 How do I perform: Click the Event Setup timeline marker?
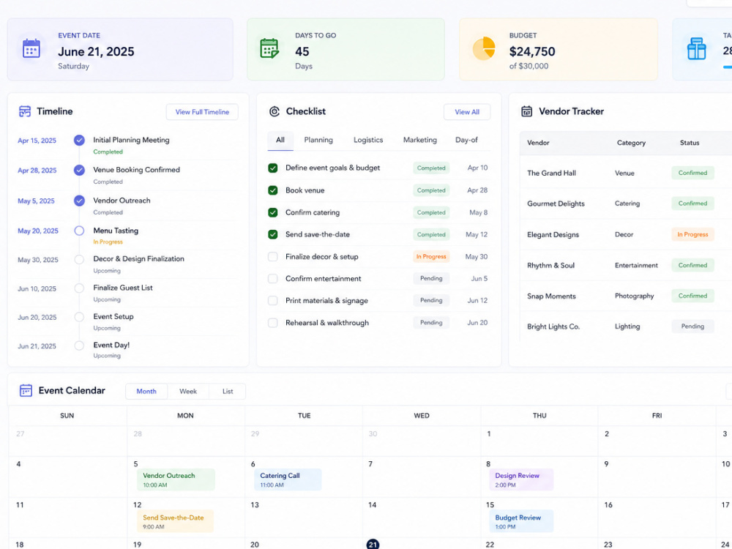coord(79,317)
